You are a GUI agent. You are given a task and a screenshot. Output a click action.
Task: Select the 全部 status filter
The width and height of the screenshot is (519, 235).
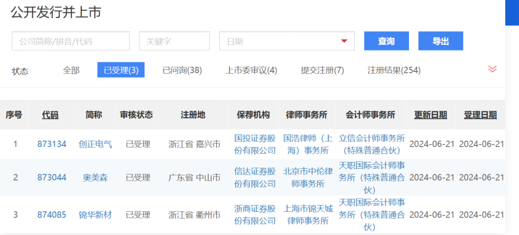point(71,70)
